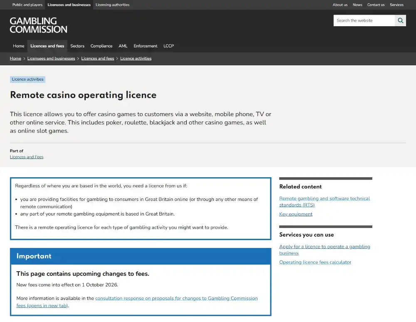
Task: Open consultation response on fee changes link
Action: 137,302
